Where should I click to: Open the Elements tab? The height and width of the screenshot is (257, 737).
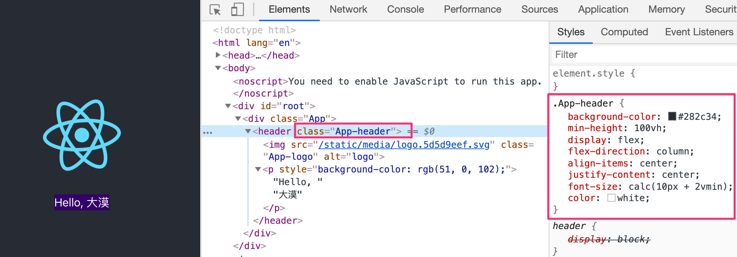tap(289, 9)
